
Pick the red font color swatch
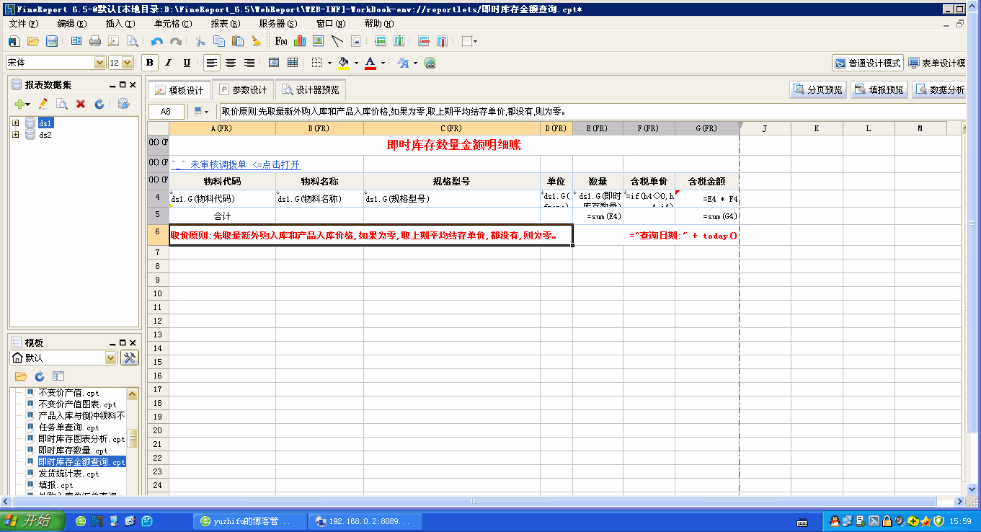tap(370, 63)
